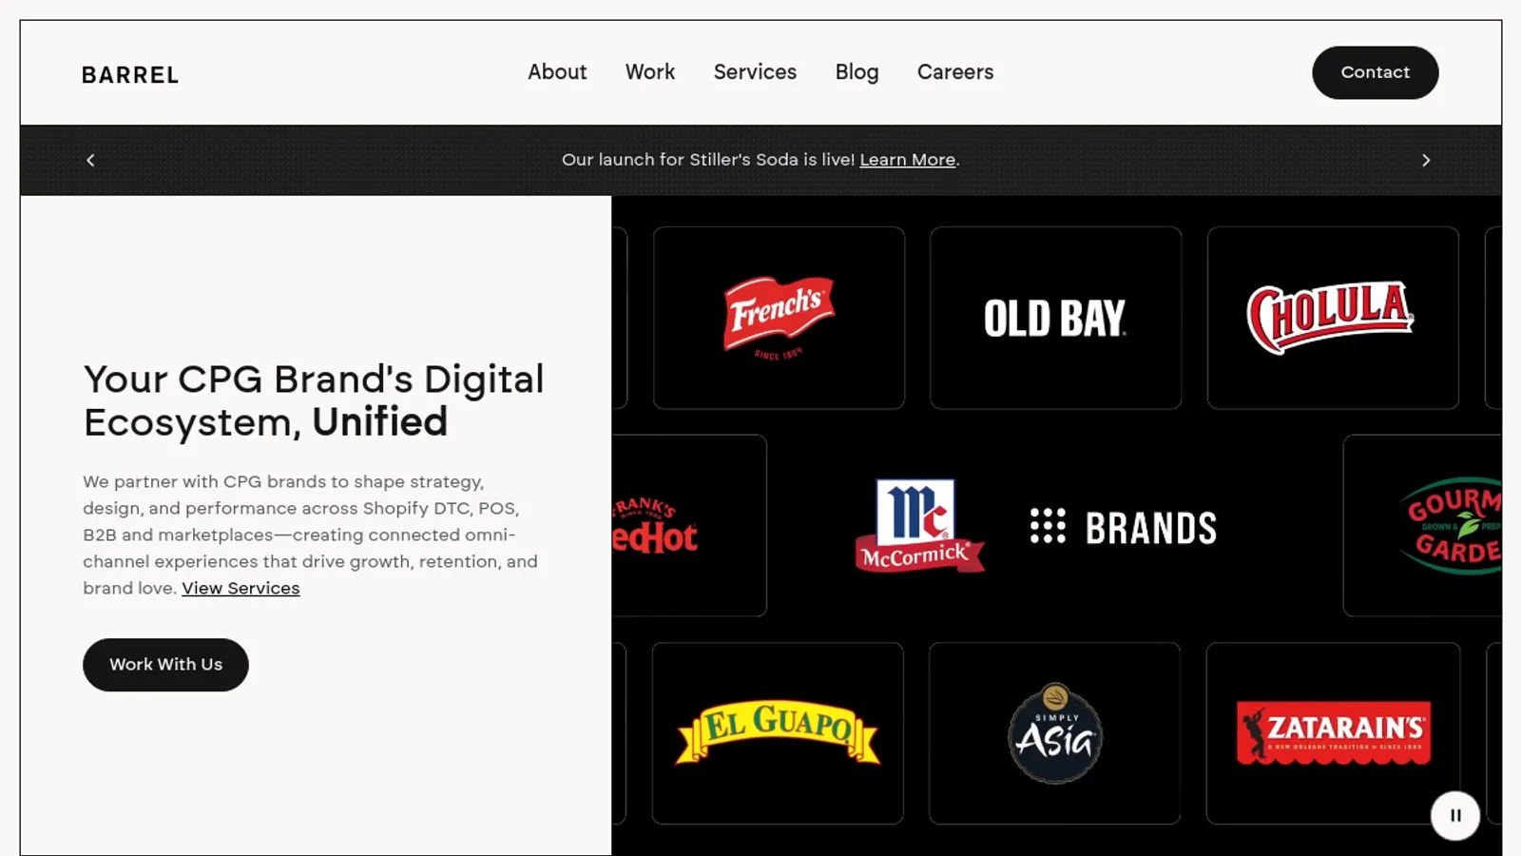Open the View Services link

(241, 588)
